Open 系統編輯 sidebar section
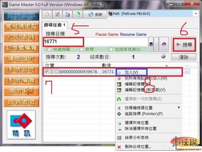 22,80
